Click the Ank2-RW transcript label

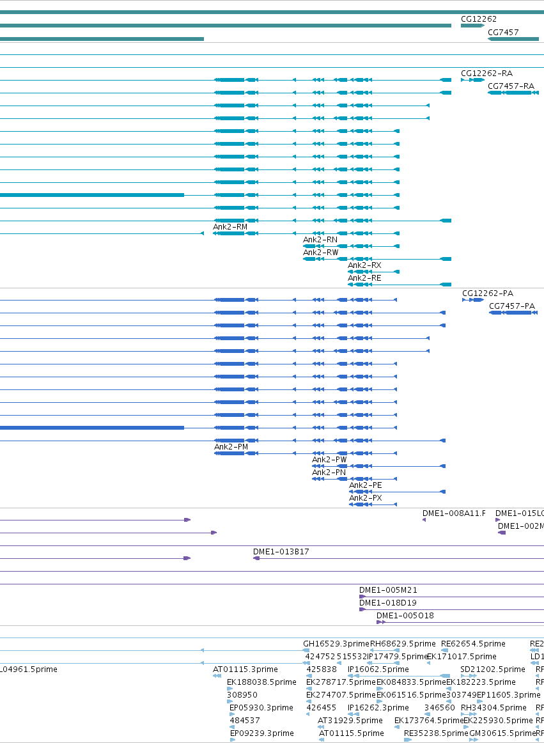[321, 253]
